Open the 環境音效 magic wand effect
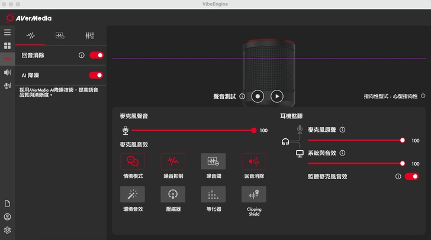The width and height of the screenshot is (431, 240). (133, 194)
